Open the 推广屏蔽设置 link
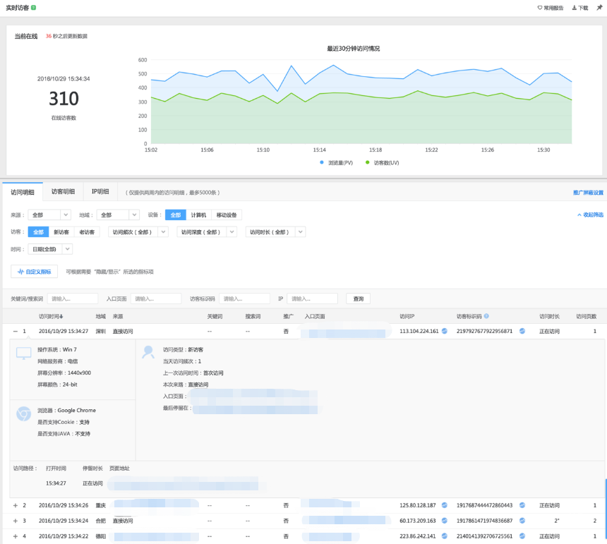 point(588,193)
